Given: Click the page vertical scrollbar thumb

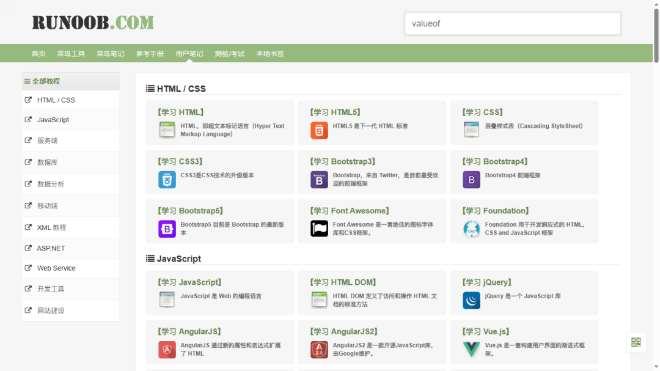Looking at the screenshot, I should 656,36.
